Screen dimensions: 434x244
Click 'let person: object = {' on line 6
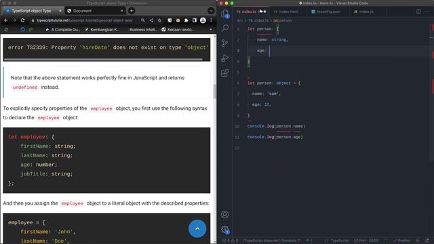coord(274,83)
